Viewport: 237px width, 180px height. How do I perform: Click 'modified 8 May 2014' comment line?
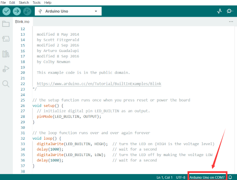point(58,34)
